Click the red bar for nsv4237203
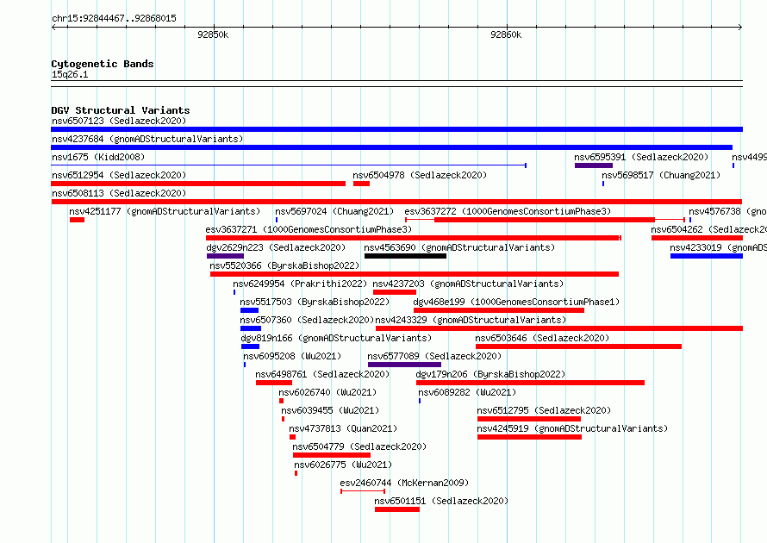 click(x=394, y=292)
